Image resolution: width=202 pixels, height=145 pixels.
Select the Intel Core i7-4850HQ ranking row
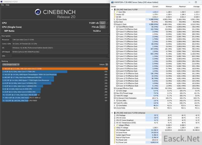(x=55, y=86)
